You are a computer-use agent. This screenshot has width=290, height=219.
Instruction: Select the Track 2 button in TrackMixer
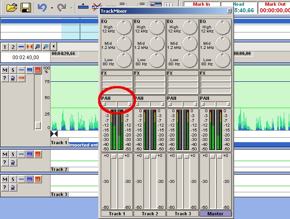[x=150, y=214]
